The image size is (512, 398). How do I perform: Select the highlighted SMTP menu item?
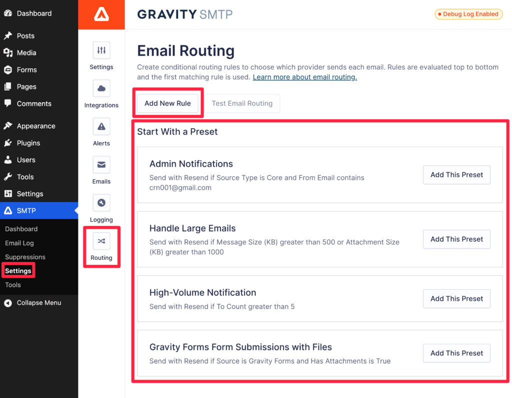pyautogui.click(x=39, y=211)
